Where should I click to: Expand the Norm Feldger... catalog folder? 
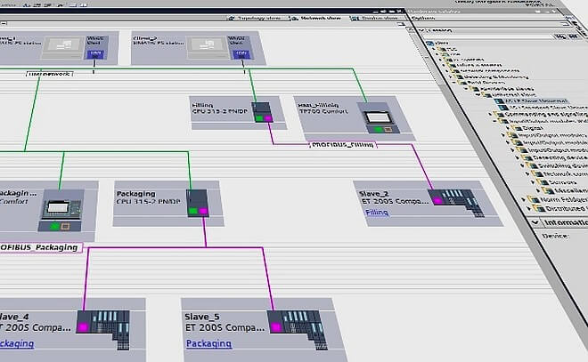(524, 199)
